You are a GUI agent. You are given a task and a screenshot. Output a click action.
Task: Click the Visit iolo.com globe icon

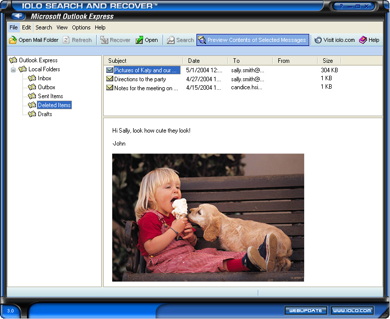[318, 40]
